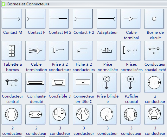Choose the Cable terminal symbol

(x=130, y=19)
